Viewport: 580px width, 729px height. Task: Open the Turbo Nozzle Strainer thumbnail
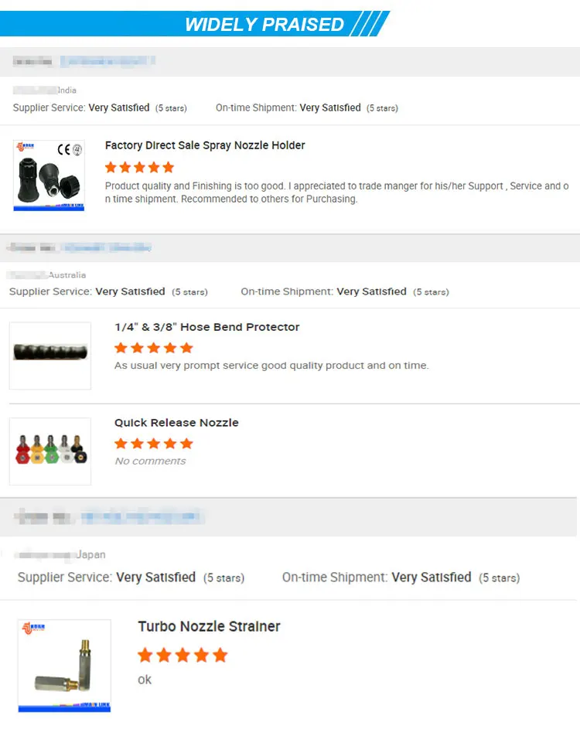point(64,666)
